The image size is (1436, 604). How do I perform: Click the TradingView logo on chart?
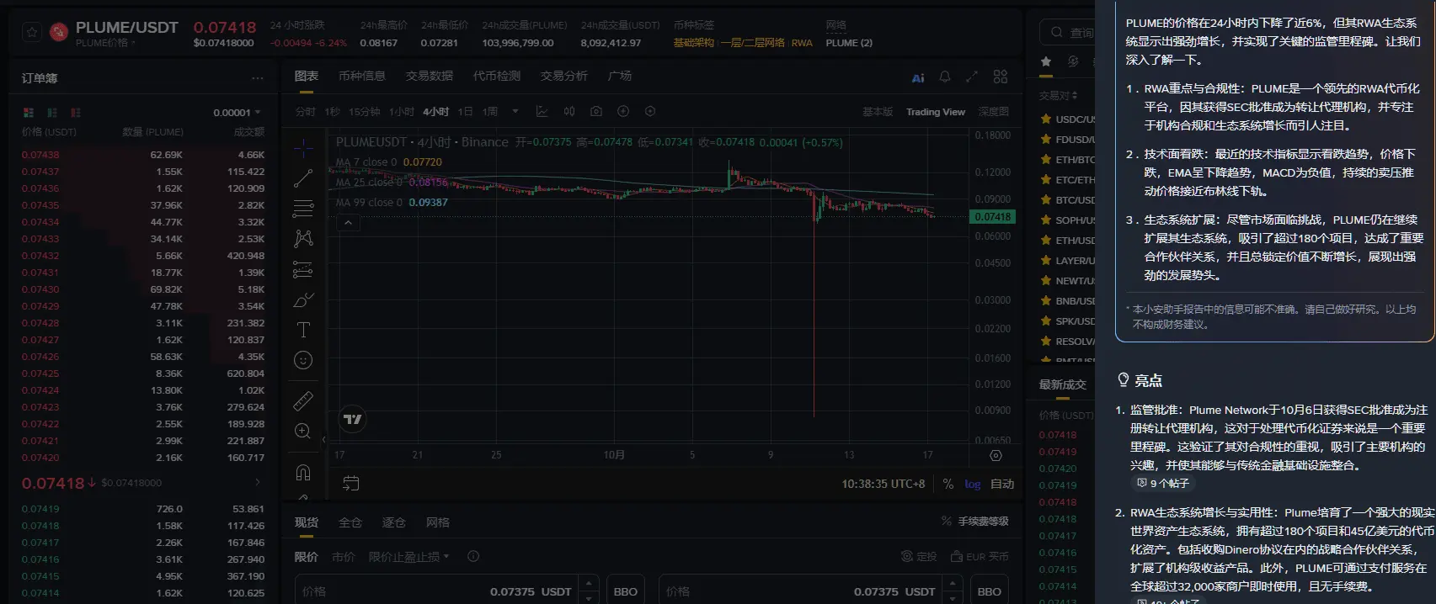click(353, 419)
